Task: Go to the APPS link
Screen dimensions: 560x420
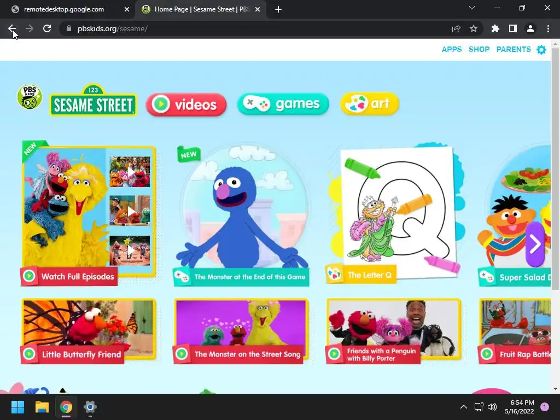Action: coord(451,49)
